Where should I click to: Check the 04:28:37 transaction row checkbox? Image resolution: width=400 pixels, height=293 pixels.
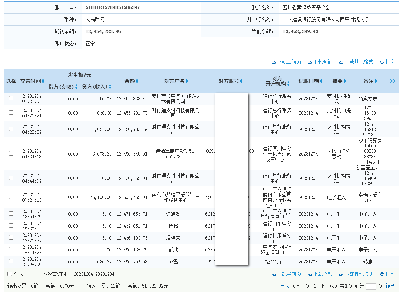point(11,129)
